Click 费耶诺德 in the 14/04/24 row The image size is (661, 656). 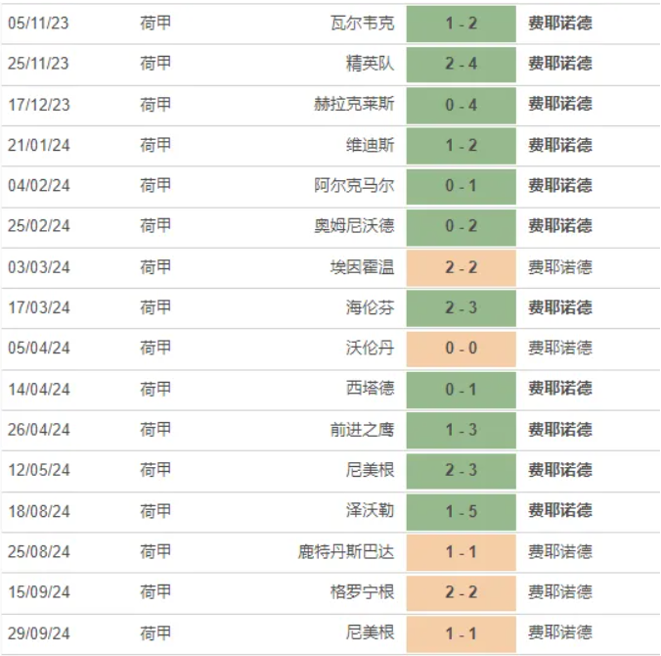pyautogui.click(x=560, y=389)
